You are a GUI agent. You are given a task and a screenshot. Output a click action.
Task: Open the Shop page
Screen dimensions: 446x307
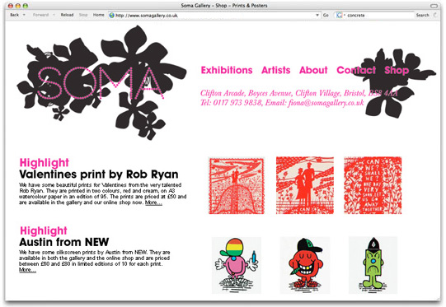click(x=397, y=71)
